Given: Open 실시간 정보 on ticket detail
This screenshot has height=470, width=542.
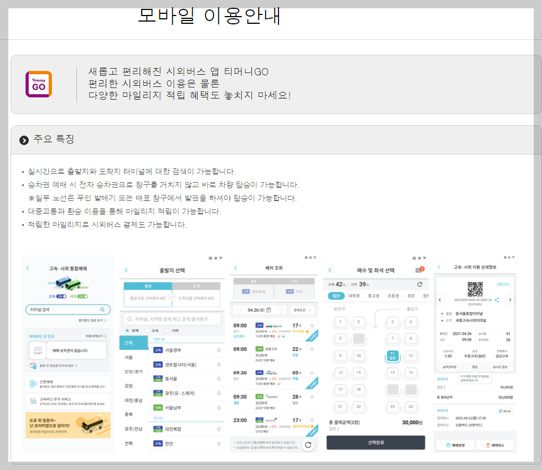Looking at the screenshot, I should click(500, 366).
